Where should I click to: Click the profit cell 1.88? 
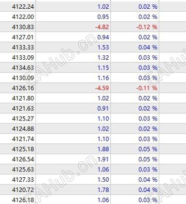pyautogui.click(x=103, y=149)
